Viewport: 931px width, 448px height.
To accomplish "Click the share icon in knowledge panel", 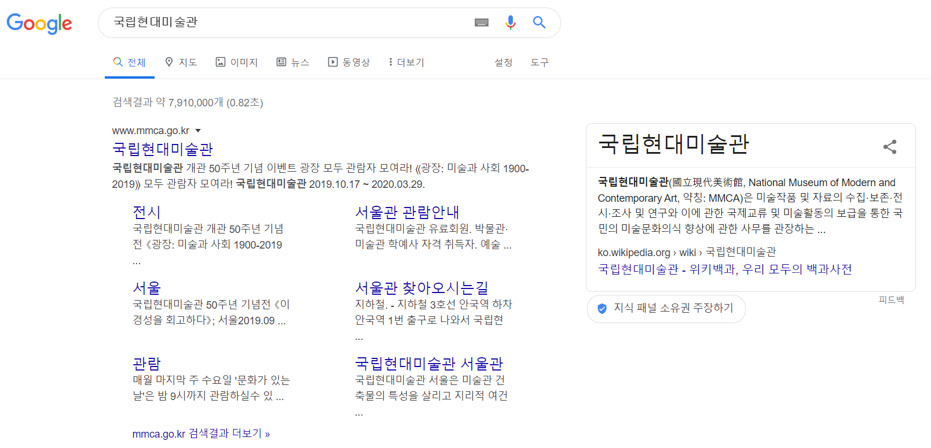I will coord(890,147).
